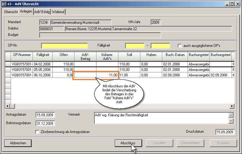Click the AdV-Betrag cell in third row
Screen dimensions: 242x154
tap(85, 75)
